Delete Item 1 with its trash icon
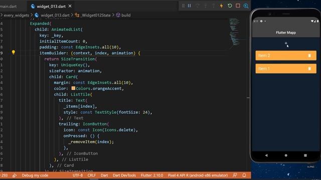 pos(309,68)
